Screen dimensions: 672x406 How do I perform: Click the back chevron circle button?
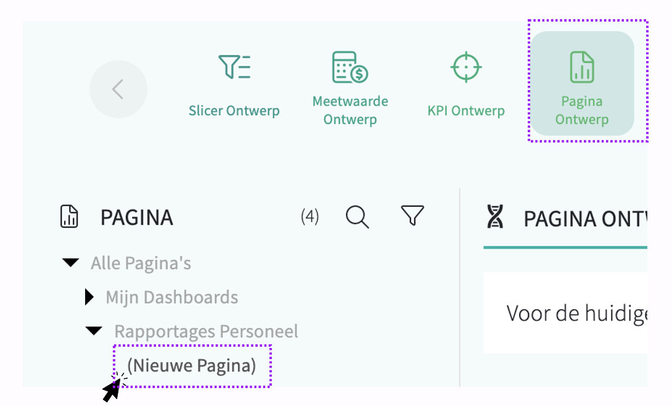click(118, 89)
